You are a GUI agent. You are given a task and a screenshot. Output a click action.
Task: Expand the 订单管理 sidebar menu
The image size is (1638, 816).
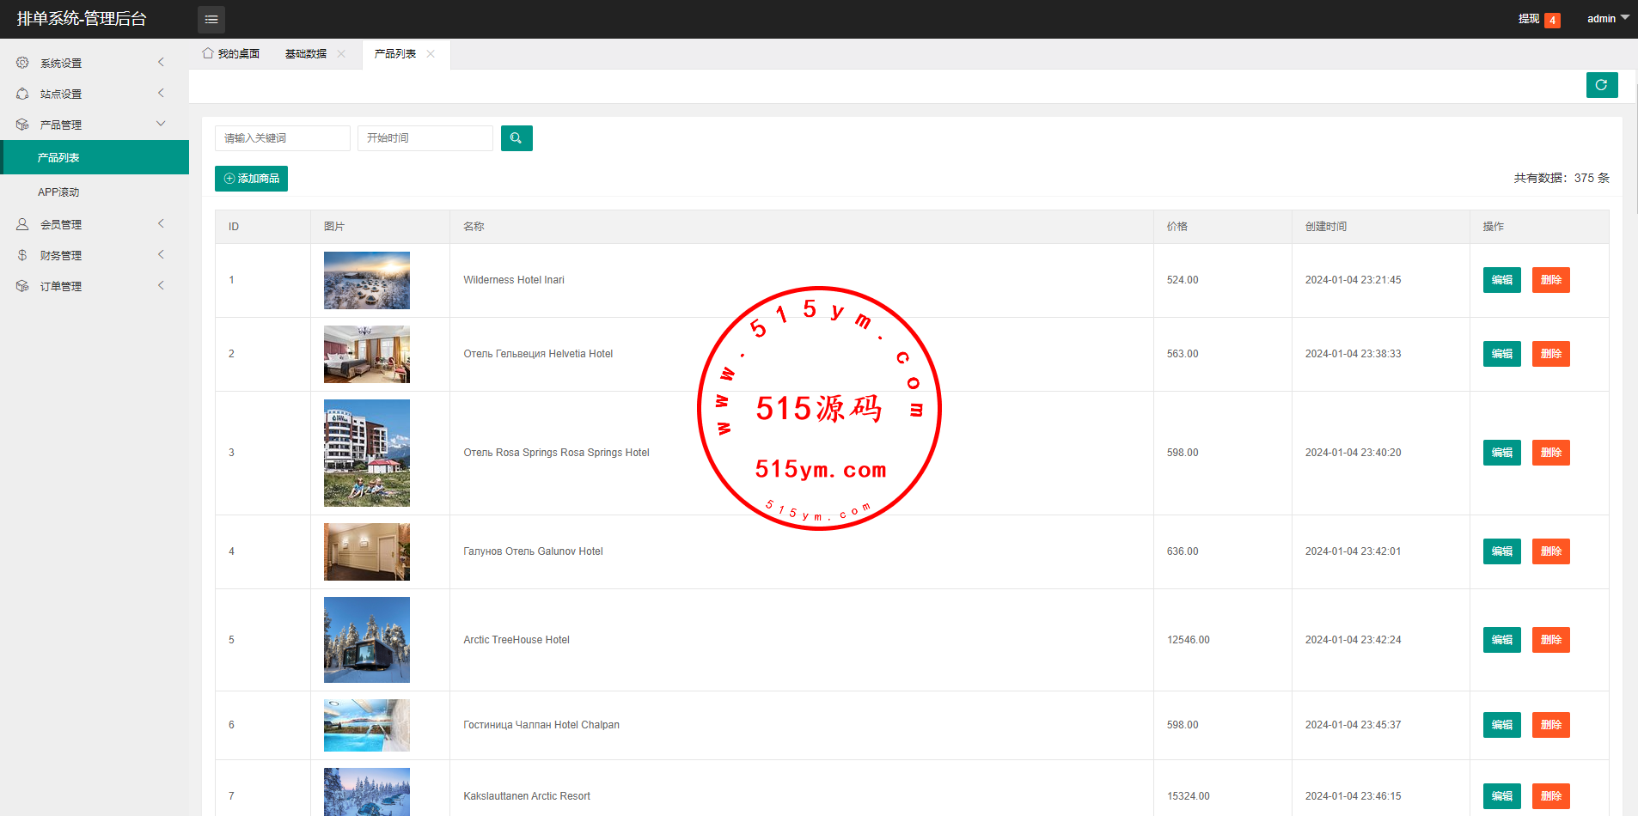pyautogui.click(x=95, y=286)
